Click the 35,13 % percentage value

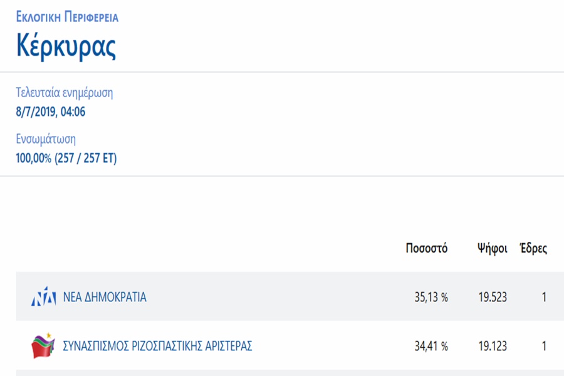coord(431,298)
